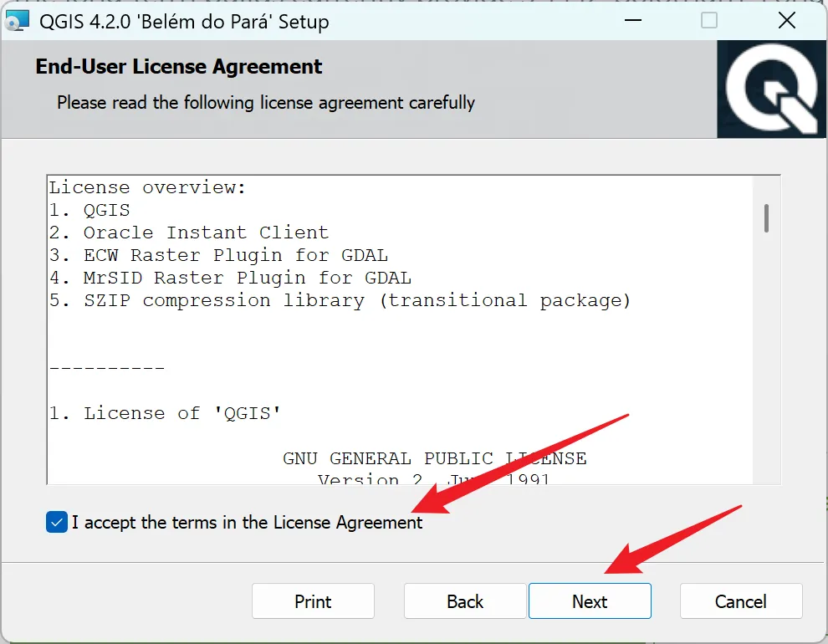Click the scrollbar track below the thumb
The height and width of the screenshot is (644, 828).
[766, 359]
